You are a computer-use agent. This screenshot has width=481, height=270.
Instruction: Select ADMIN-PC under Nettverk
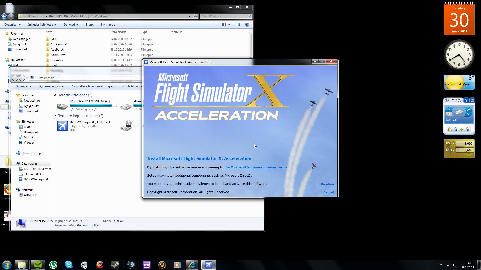coord(31,195)
